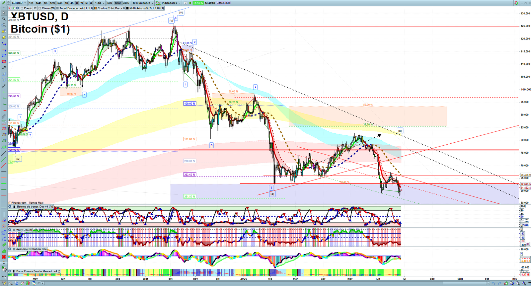
Task: Click the horizontal scrollbar left arrow
Action: click(42, 283)
